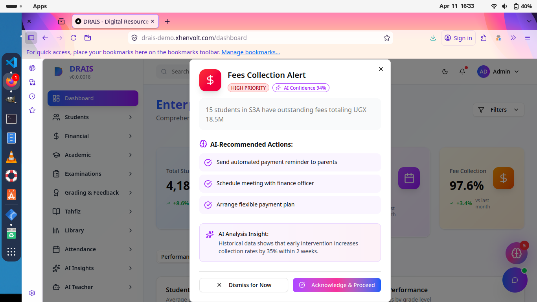Click the Academic graduation cap icon

coord(56,155)
